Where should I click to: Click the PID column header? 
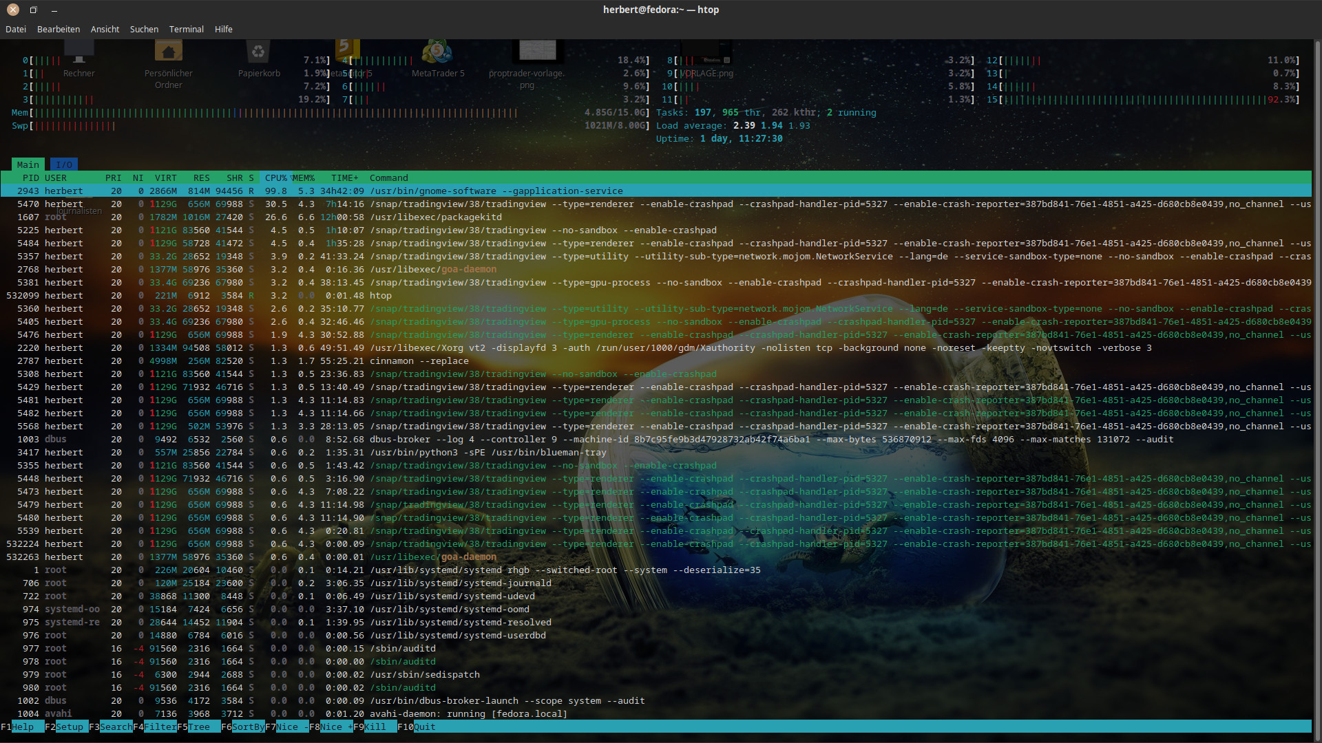(30, 177)
